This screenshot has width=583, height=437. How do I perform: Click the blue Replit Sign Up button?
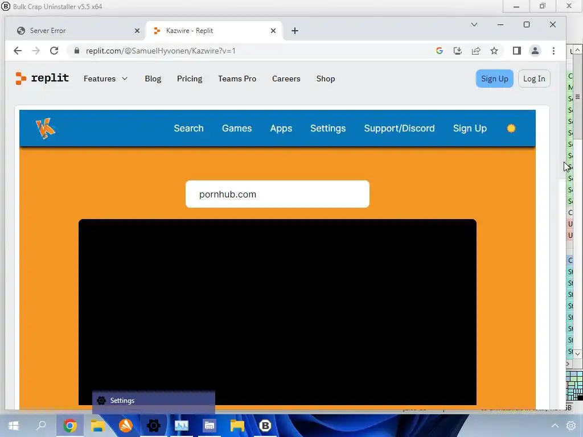click(495, 79)
